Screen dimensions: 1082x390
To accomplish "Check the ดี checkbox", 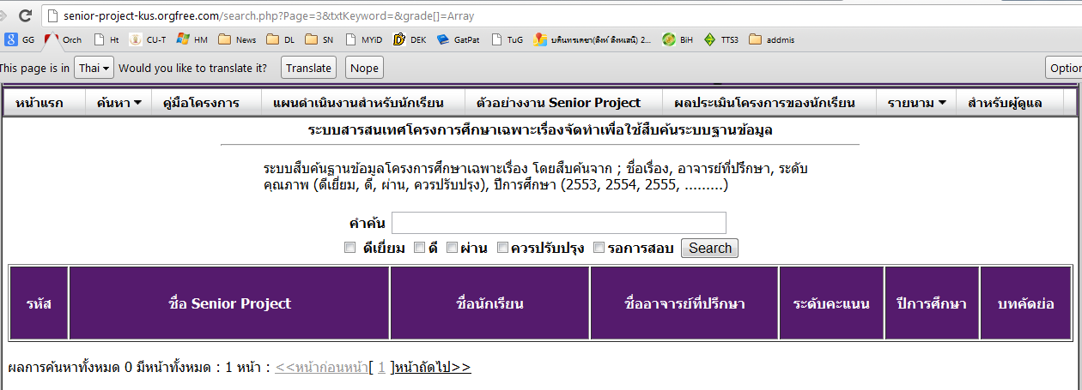I will click(x=420, y=248).
